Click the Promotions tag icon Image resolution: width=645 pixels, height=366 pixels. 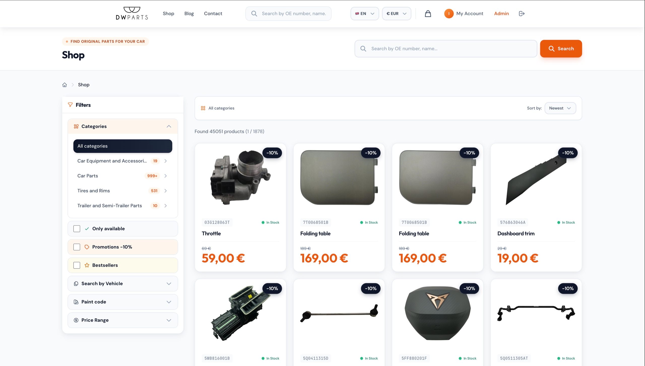pos(87,247)
